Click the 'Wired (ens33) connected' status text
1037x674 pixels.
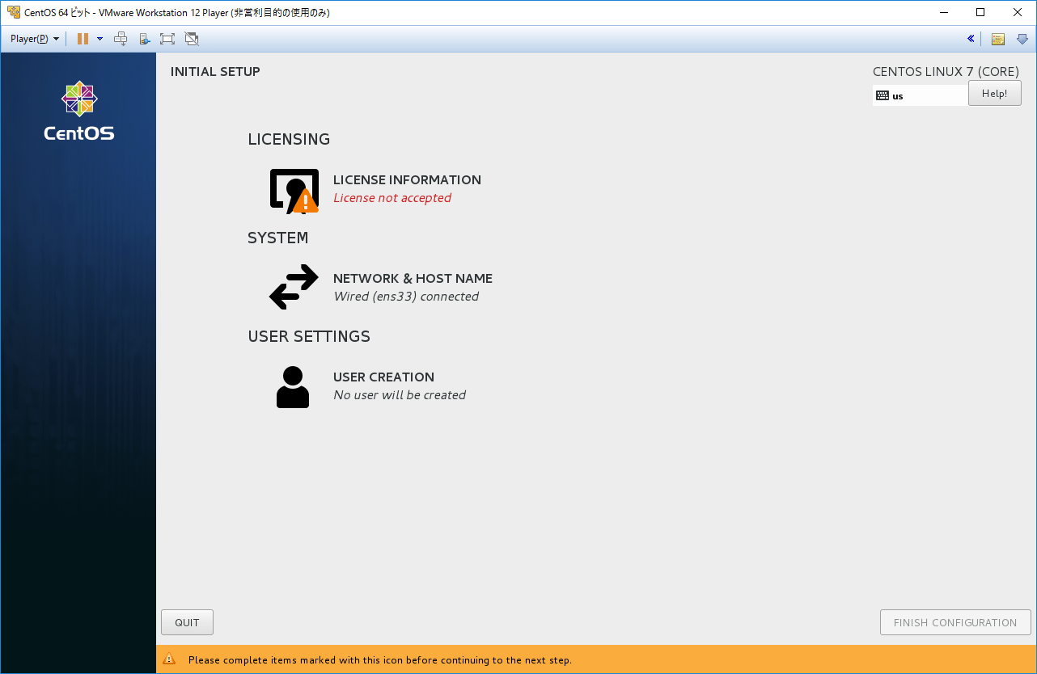click(x=406, y=297)
